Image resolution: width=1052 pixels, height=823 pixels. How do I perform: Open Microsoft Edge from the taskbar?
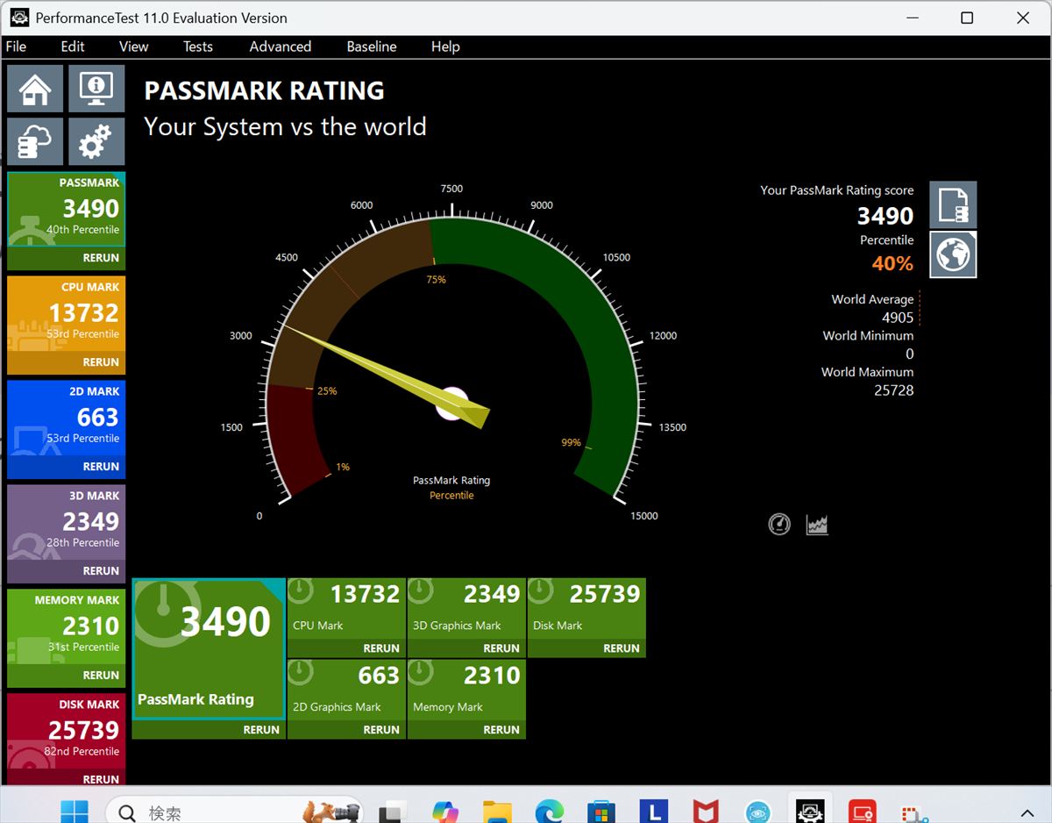click(x=550, y=812)
